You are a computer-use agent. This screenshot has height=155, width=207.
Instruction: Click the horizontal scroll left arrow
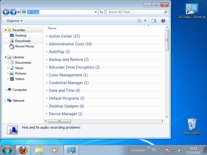tap(45, 121)
